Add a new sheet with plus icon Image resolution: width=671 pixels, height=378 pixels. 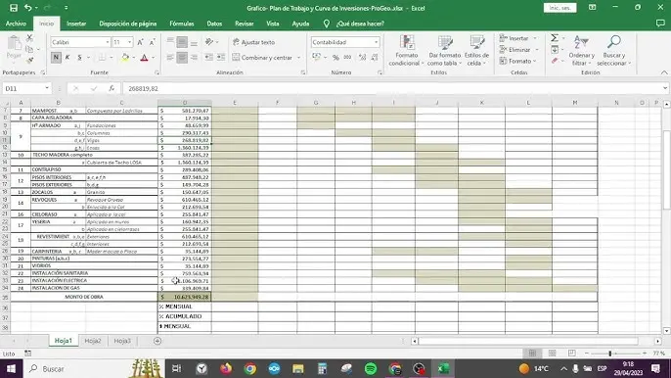(157, 341)
